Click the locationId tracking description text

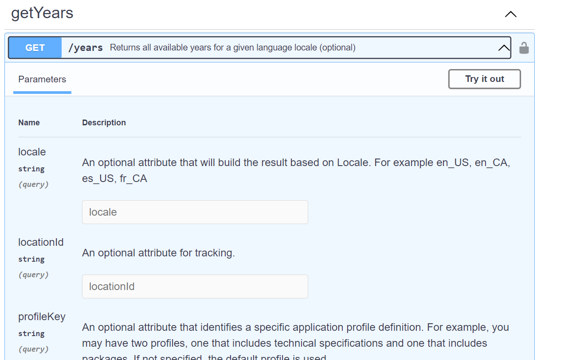(x=158, y=253)
